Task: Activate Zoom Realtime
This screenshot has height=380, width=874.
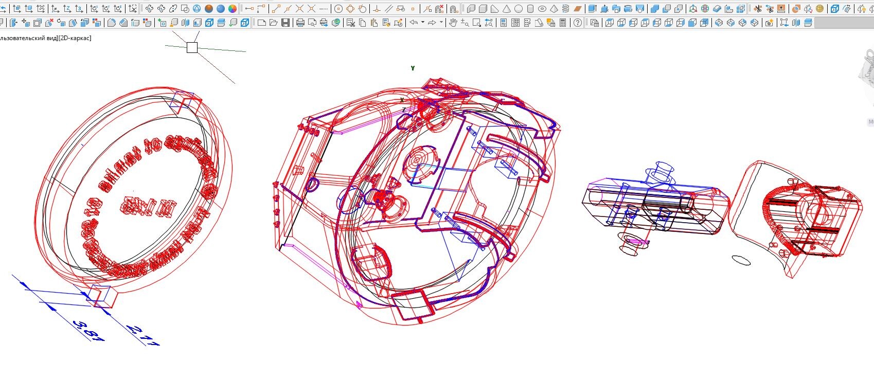Action: pyautogui.click(x=465, y=23)
